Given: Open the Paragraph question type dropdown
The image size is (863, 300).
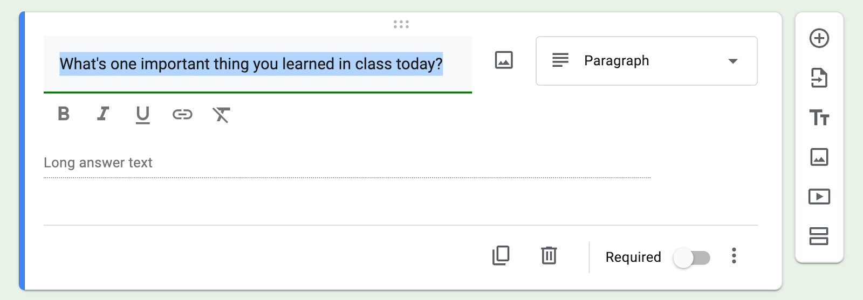Looking at the screenshot, I should point(646,61).
